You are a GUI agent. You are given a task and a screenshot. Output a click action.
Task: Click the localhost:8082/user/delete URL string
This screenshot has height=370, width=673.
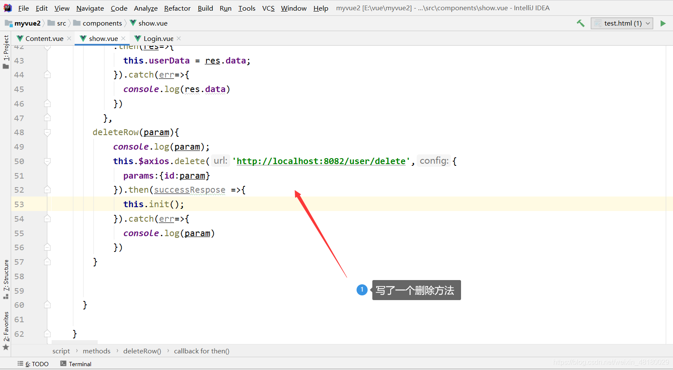click(321, 161)
